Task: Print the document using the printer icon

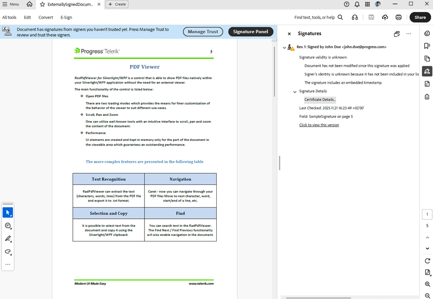Action: (x=398, y=17)
